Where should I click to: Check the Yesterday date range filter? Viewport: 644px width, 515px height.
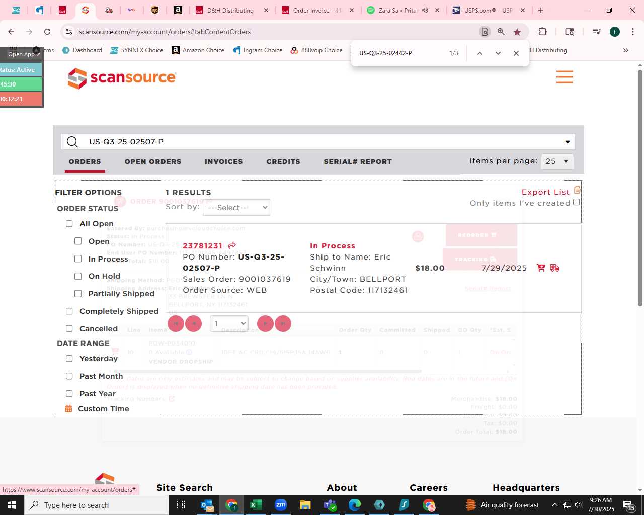pyautogui.click(x=69, y=359)
